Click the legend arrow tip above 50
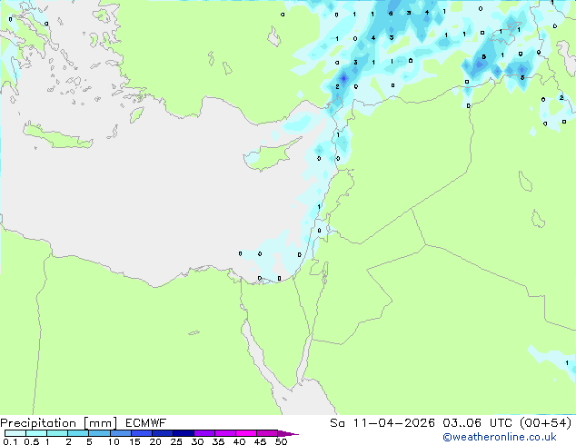 tap(288, 433)
